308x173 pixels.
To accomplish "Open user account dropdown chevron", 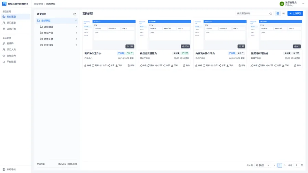I will pyautogui.click(x=303, y=4).
